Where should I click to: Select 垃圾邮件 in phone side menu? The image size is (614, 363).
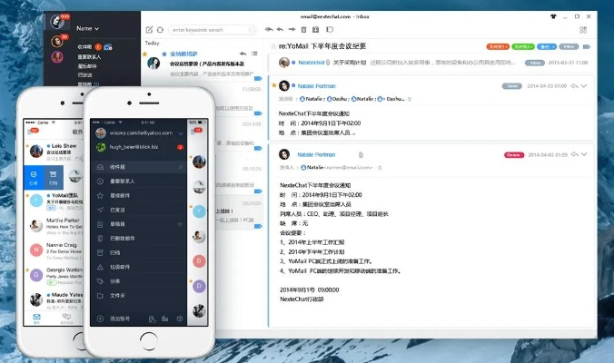point(121,267)
